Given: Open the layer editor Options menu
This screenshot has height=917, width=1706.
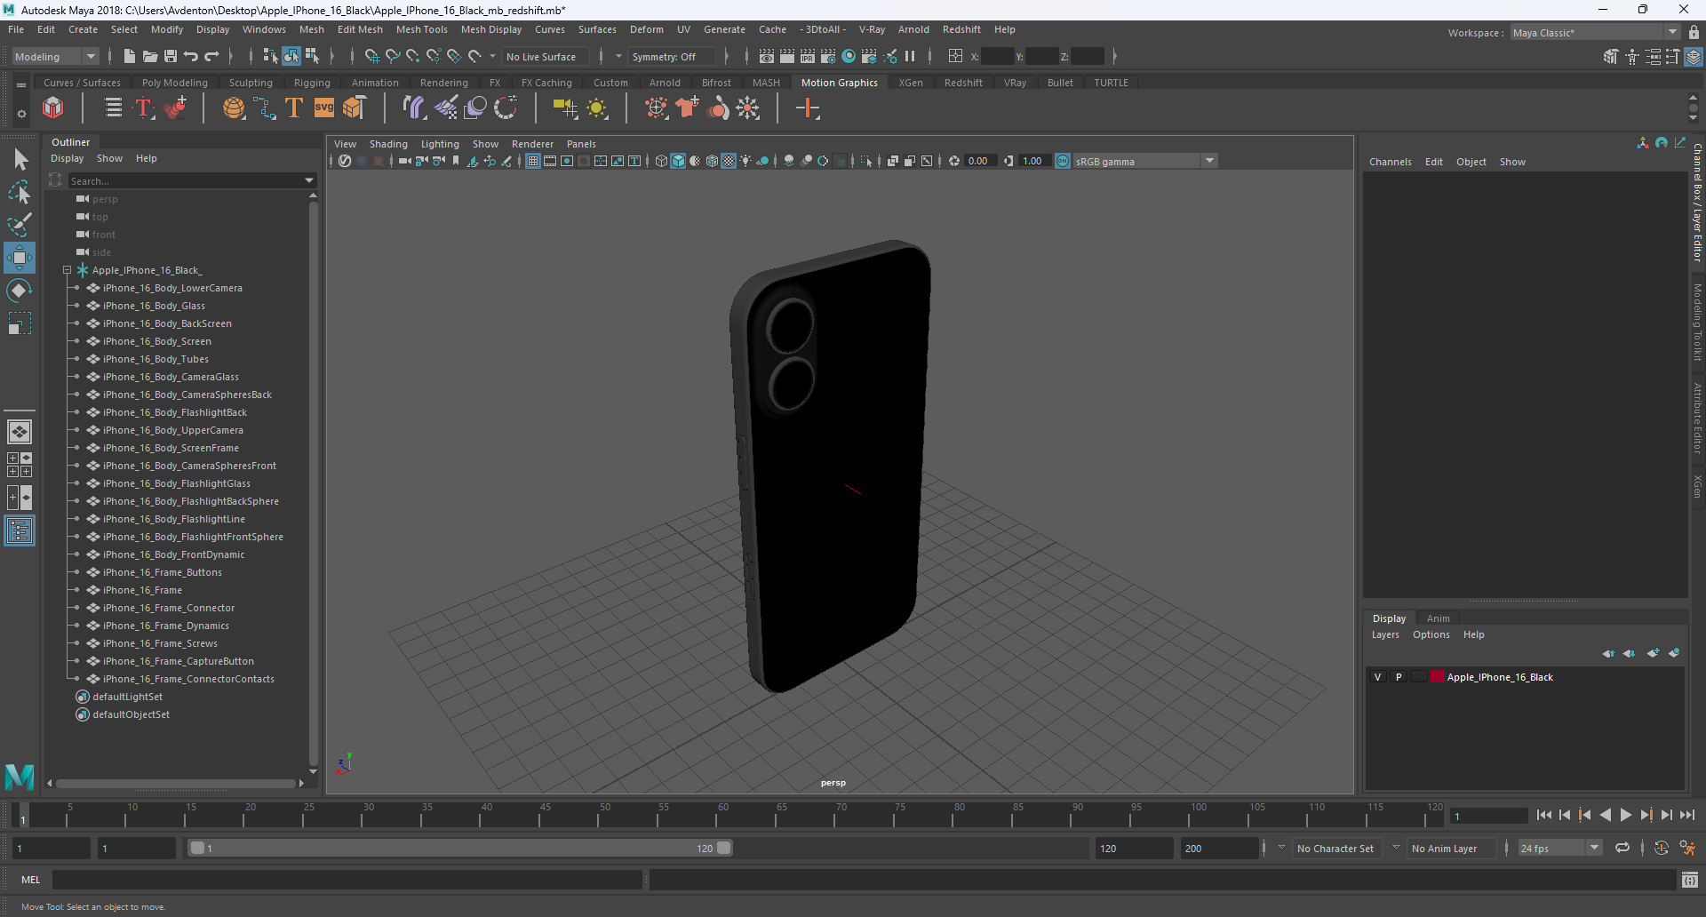Looking at the screenshot, I should pos(1431,634).
